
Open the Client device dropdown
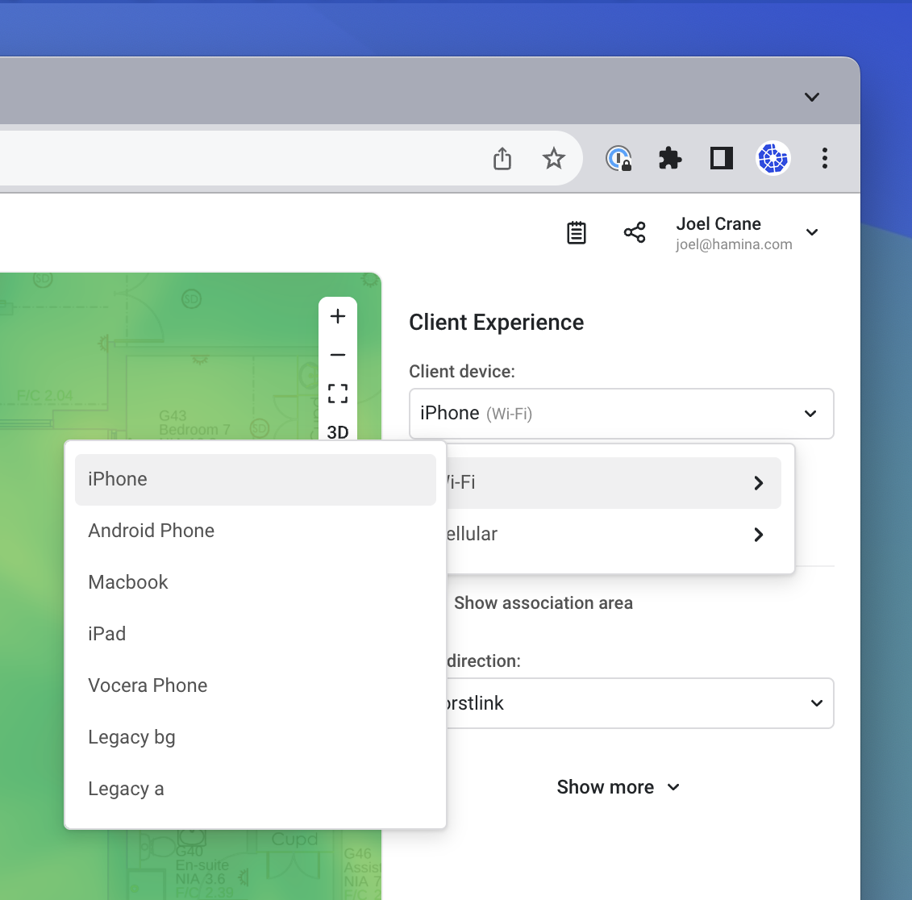click(621, 414)
